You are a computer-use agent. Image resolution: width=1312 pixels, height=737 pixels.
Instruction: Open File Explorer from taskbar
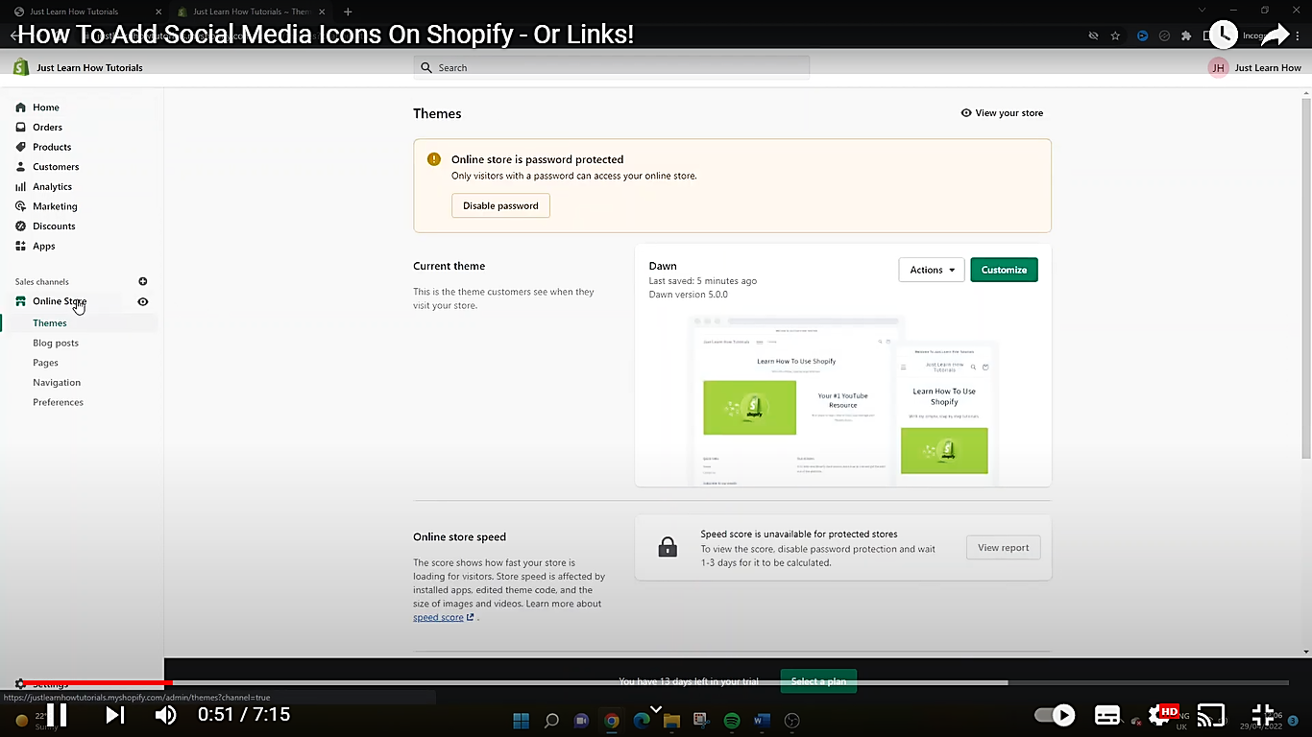coord(671,721)
